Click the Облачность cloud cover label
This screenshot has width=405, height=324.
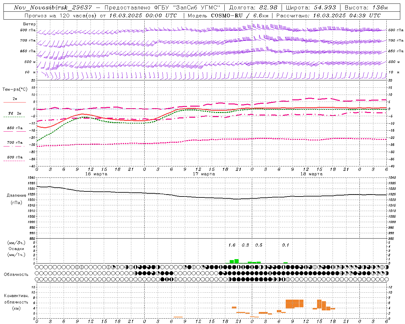[16, 274]
